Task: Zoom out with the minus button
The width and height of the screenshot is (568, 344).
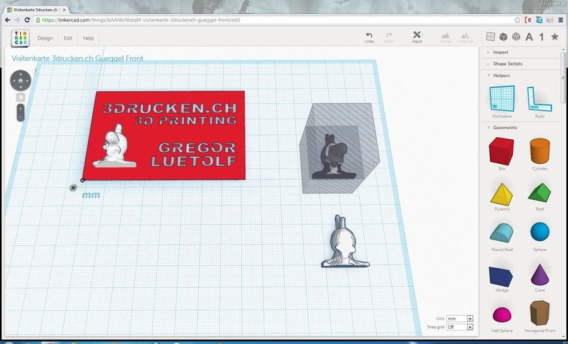Action: (20, 117)
